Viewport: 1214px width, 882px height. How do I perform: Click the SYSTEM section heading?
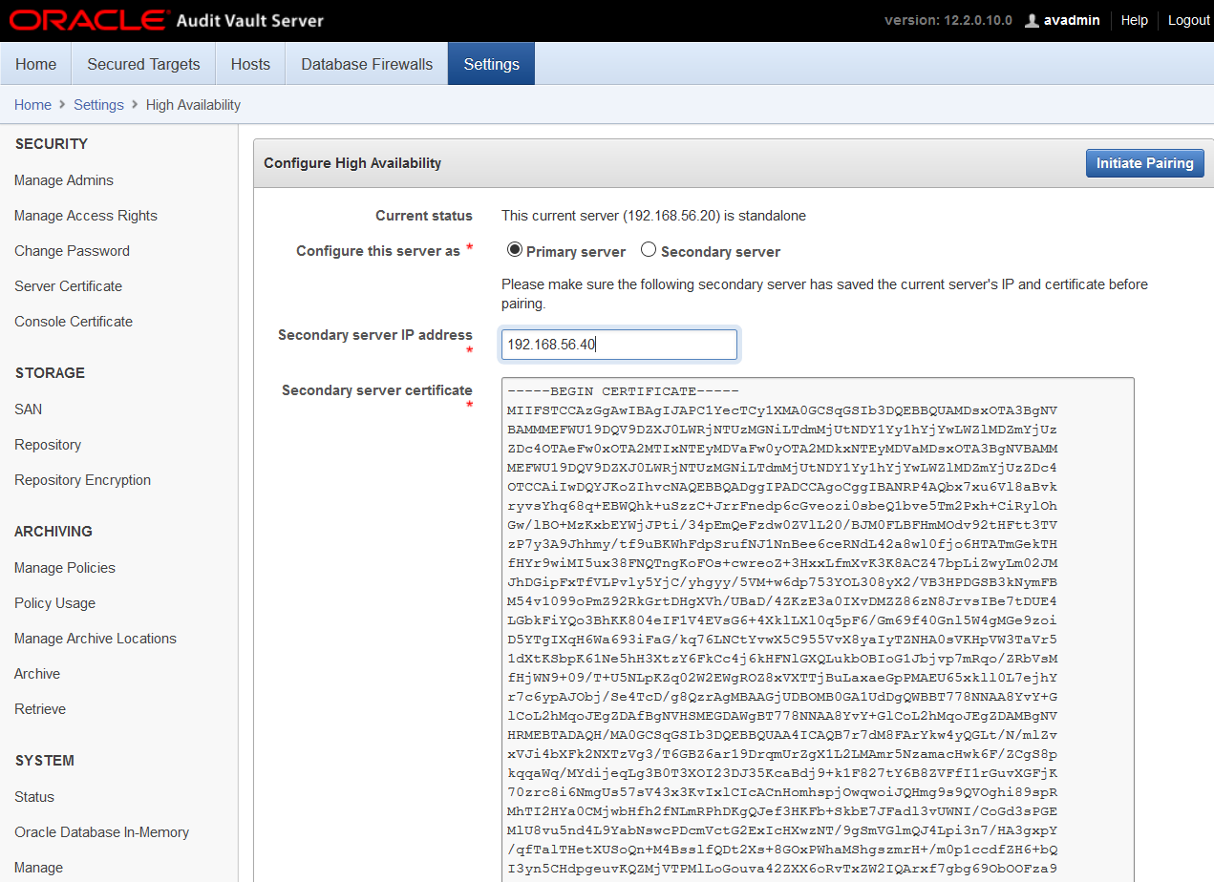click(x=45, y=761)
